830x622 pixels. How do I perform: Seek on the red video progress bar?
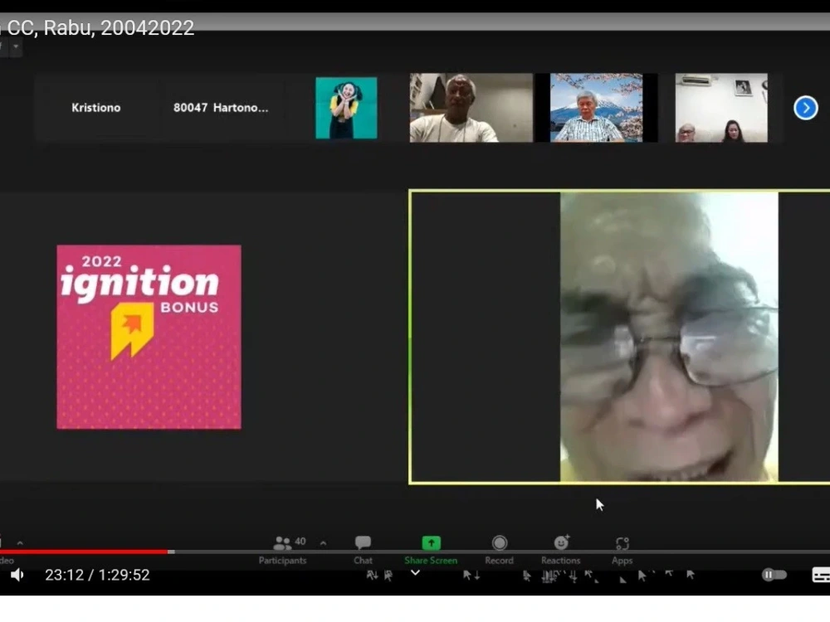coord(85,552)
